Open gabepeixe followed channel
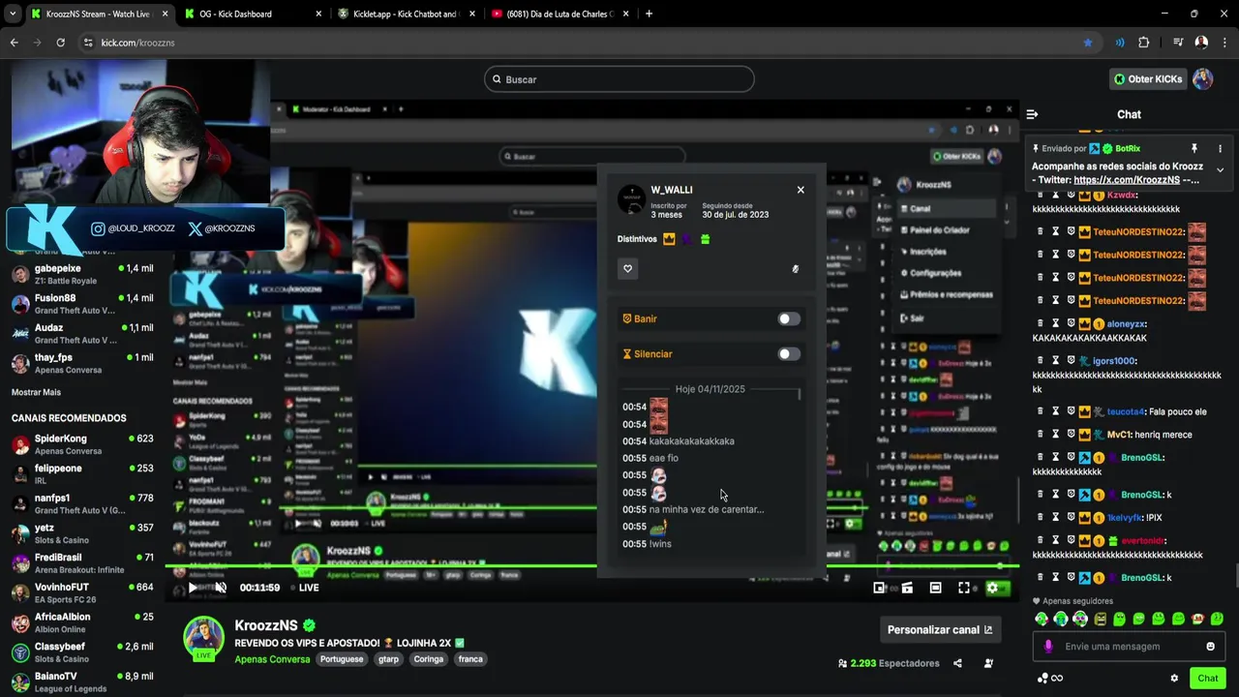This screenshot has height=697, width=1239. [83, 274]
